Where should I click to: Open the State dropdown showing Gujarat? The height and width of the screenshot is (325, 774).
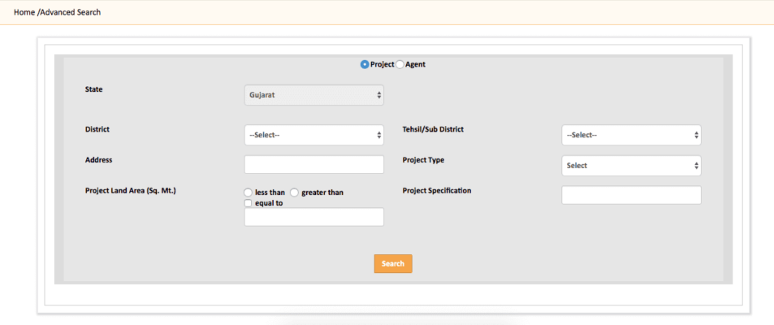(314, 95)
